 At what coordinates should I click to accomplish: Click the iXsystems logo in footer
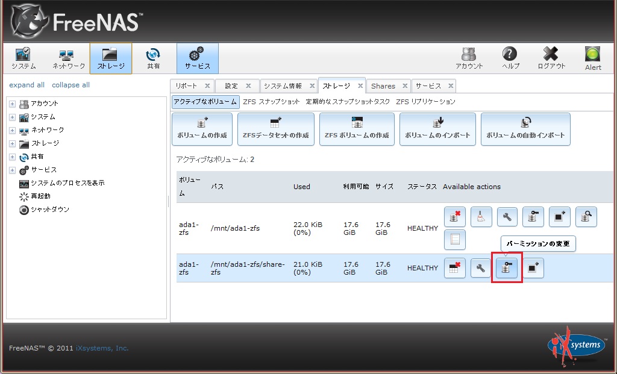576,346
